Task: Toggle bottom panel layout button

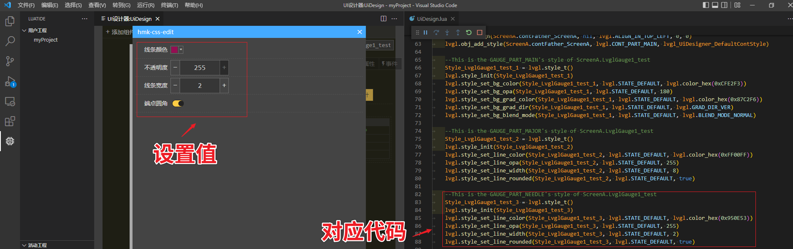Action: pos(715,5)
